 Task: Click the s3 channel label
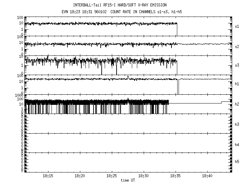click(237, 65)
